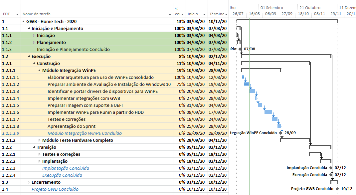Collapse the GWB - Home Tech - 2020 summary

tap(23, 22)
